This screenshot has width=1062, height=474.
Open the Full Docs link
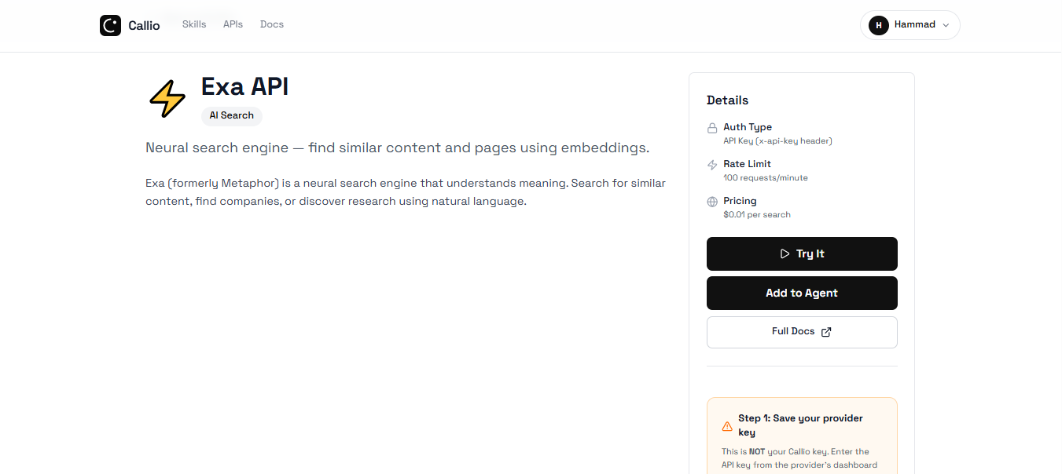[801, 331]
